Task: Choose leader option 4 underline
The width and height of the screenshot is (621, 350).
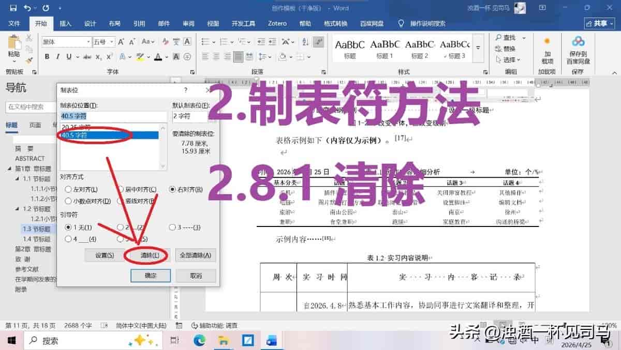Action: 81,239
